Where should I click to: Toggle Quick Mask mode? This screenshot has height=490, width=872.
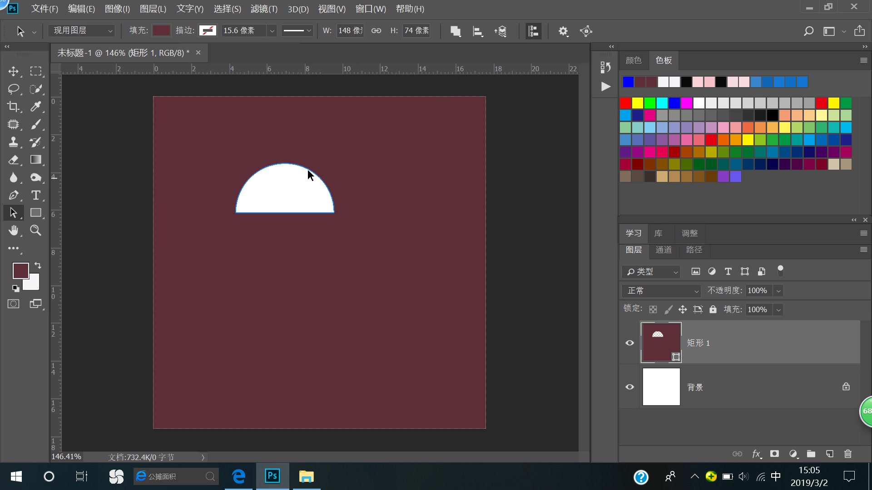coord(14,304)
